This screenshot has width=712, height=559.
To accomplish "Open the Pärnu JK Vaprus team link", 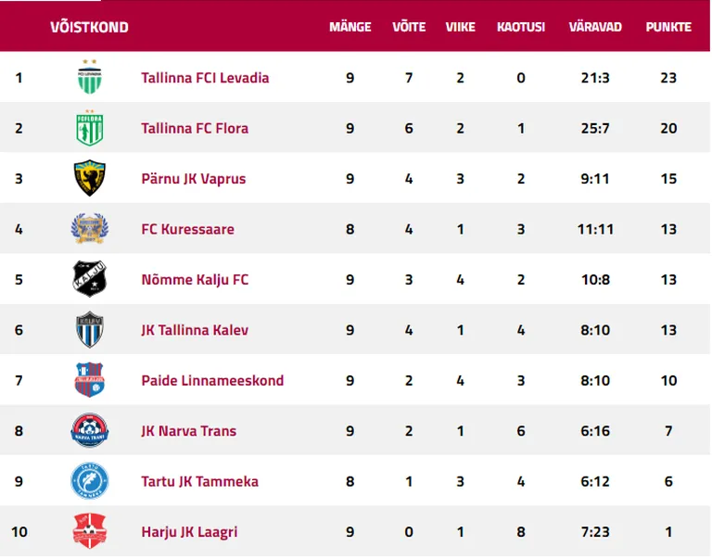I will [194, 179].
